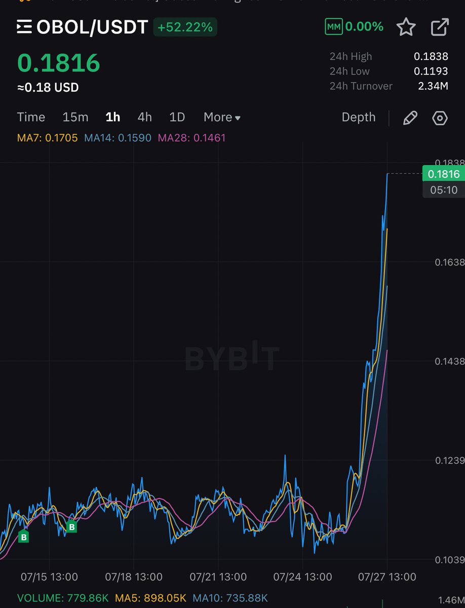This screenshot has width=465, height=608.
Task: Click the 0.00% margin rate
Action: point(364,27)
